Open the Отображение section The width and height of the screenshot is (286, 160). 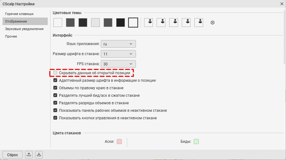point(25,21)
